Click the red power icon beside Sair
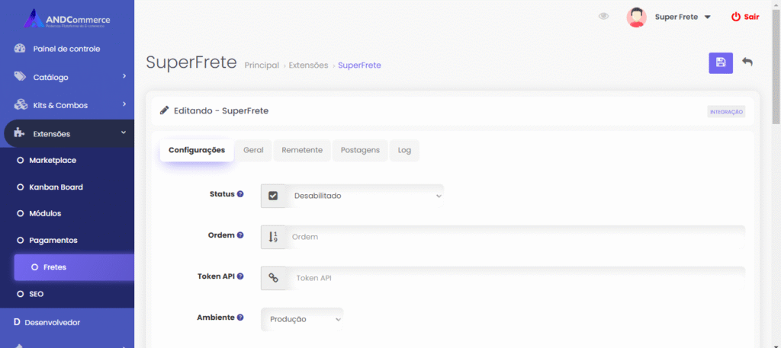This screenshot has width=781, height=348. pyautogui.click(x=736, y=17)
